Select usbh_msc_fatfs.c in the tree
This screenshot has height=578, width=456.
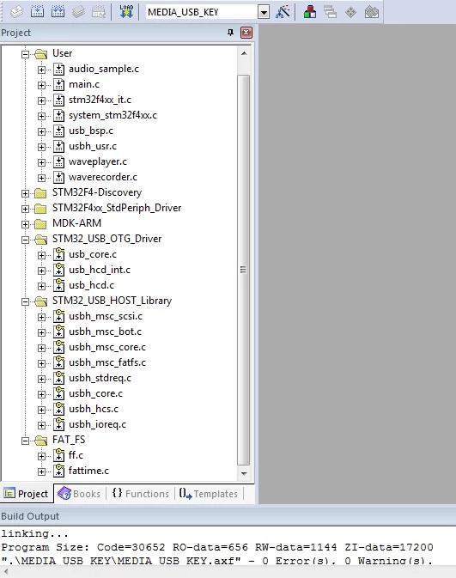107,362
